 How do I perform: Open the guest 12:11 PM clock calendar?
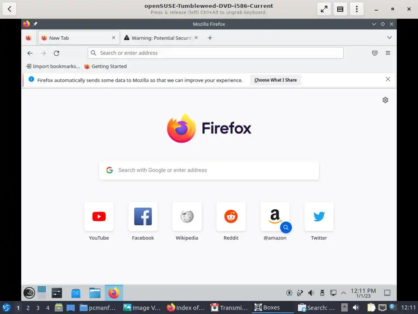[x=363, y=293]
